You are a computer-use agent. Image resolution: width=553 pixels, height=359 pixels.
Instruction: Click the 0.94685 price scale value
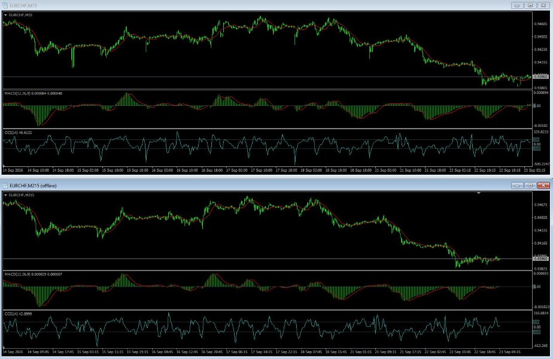click(540, 24)
